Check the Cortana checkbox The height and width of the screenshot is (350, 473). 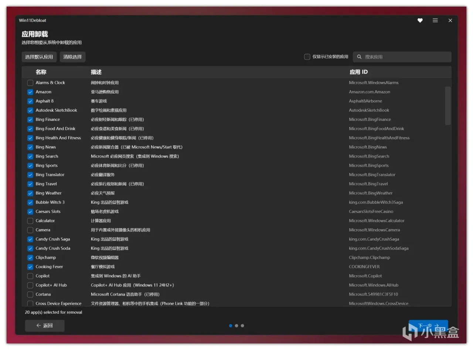tap(30, 295)
